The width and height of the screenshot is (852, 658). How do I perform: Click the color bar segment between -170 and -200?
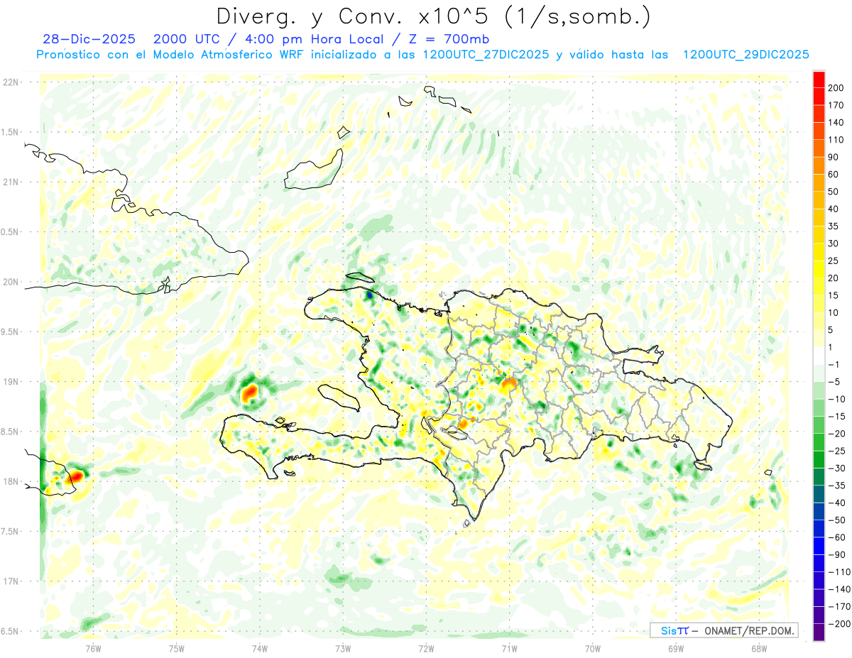pyautogui.click(x=819, y=615)
